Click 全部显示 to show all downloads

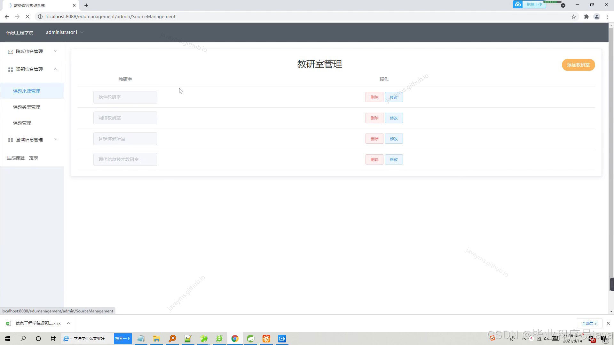[589, 323]
